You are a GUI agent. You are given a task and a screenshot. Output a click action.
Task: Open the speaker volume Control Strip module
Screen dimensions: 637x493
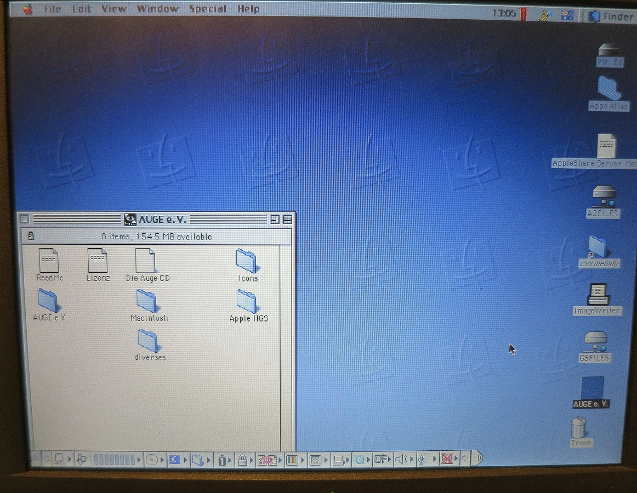[x=404, y=459]
